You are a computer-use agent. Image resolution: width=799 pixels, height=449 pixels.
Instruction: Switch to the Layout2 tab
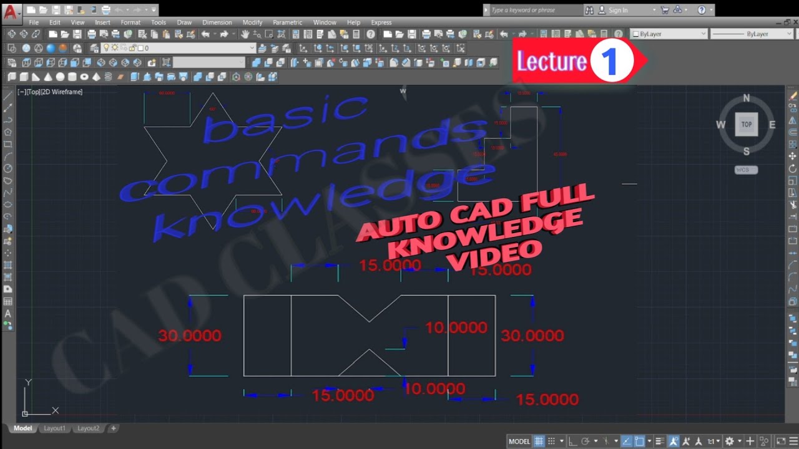[x=88, y=428]
